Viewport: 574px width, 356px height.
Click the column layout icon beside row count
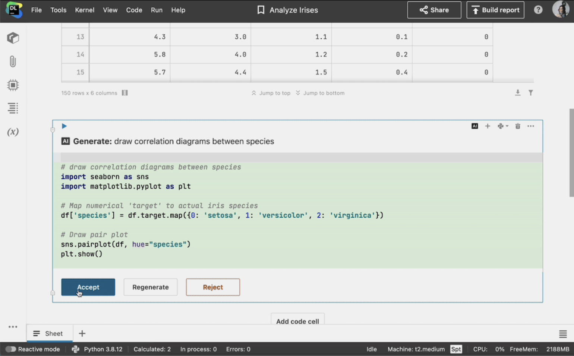pyautogui.click(x=125, y=93)
